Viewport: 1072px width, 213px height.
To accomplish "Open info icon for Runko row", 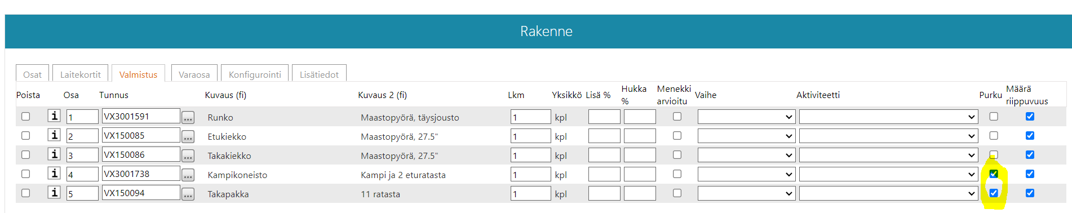I will tap(54, 116).
